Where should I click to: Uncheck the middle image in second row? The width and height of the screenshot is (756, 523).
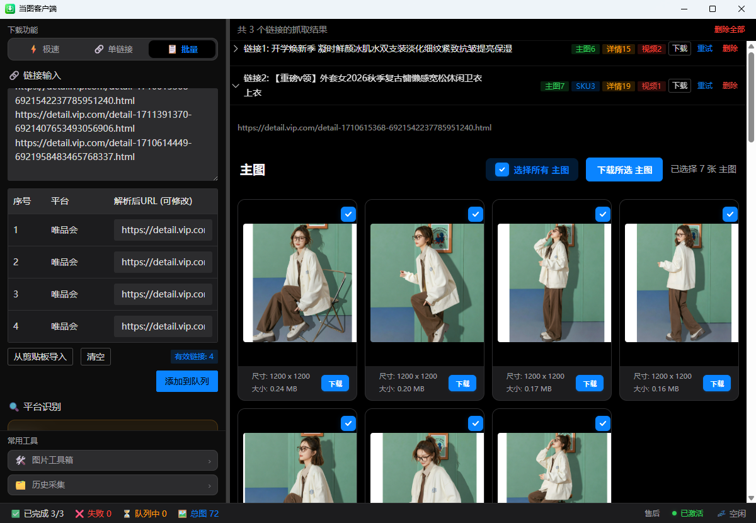click(x=476, y=423)
